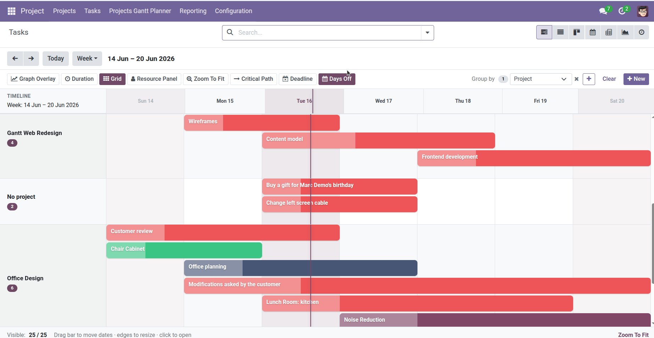Open the Wireframes task bar

pos(262,123)
